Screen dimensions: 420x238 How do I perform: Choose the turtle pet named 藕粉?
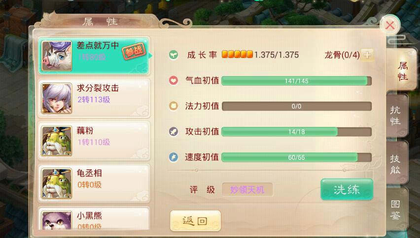(94, 141)
